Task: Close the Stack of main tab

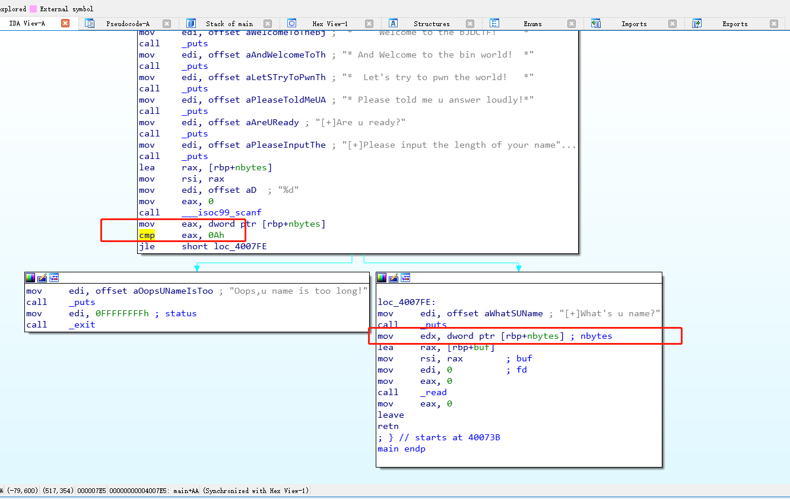Action: (268, 24)
